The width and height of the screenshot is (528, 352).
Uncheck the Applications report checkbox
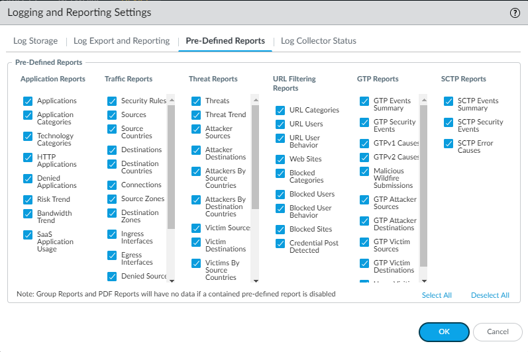(x=28, y=101)
